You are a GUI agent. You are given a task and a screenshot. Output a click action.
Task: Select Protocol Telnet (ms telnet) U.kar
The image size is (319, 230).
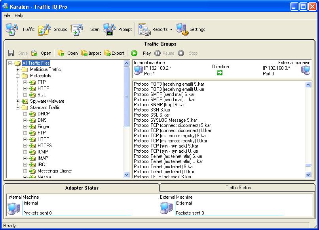coord(164,172)
